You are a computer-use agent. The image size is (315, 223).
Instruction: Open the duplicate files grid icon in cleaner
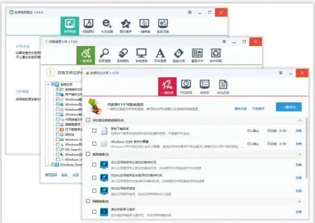[x=197, y=55]
